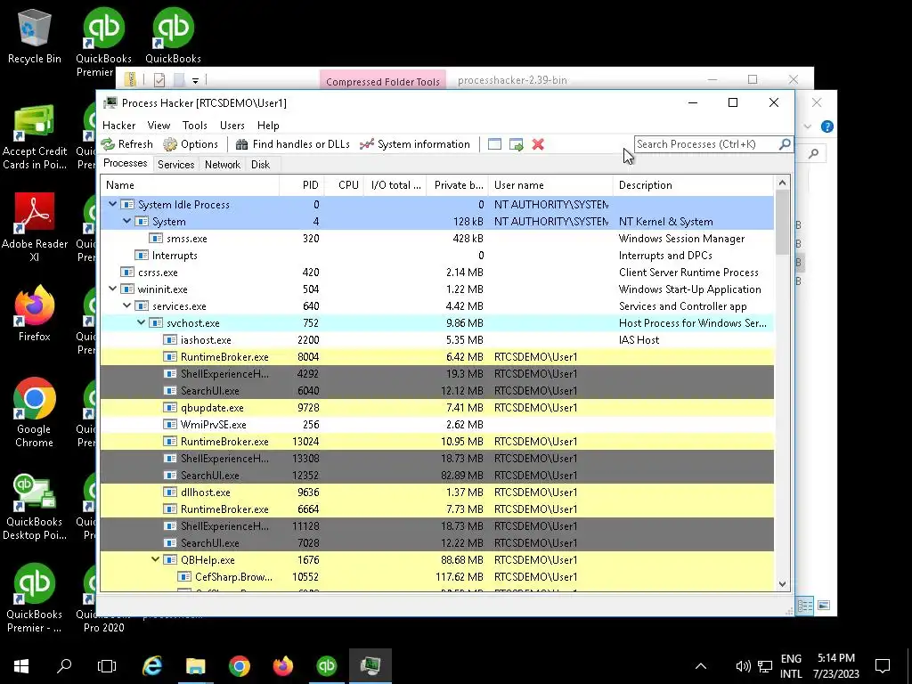
Task: Collapse the svchost.exe 752 node
Action: pos(142,322)
